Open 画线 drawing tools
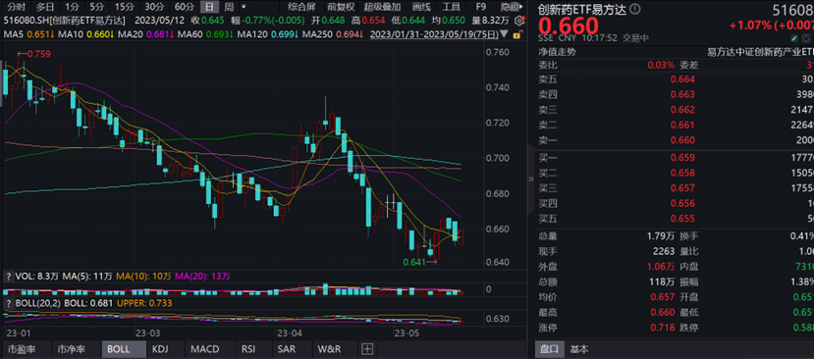This screenshot has width=814, height=359. [421, 7]
